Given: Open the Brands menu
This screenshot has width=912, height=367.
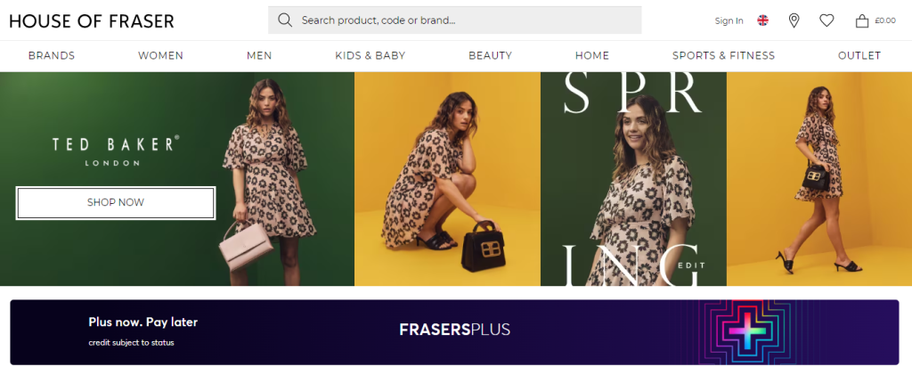Looking at the screenshot, I should pyautogui.click(x=52, y=56).
